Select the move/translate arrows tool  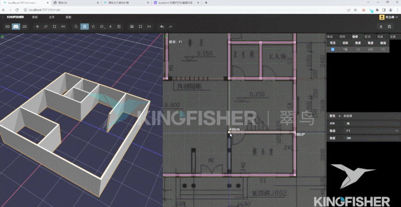point(37,27)
